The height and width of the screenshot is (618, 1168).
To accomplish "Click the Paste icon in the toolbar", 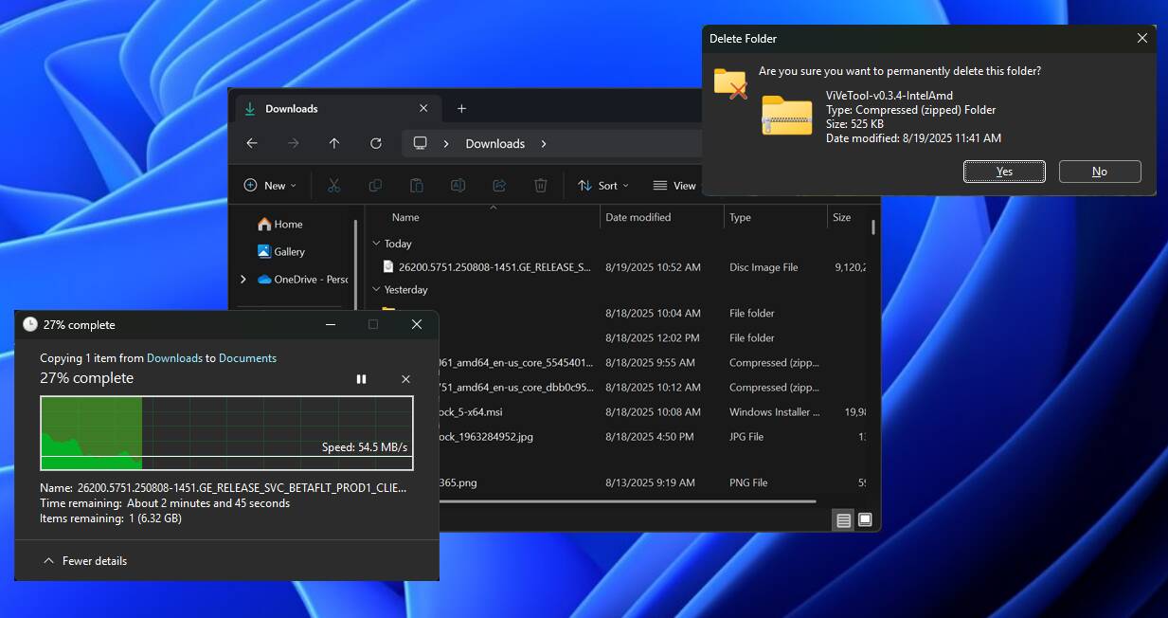I will (417, 185).
